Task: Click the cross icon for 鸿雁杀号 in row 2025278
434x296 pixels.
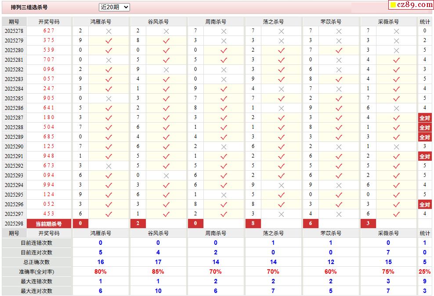Action: 108,31
